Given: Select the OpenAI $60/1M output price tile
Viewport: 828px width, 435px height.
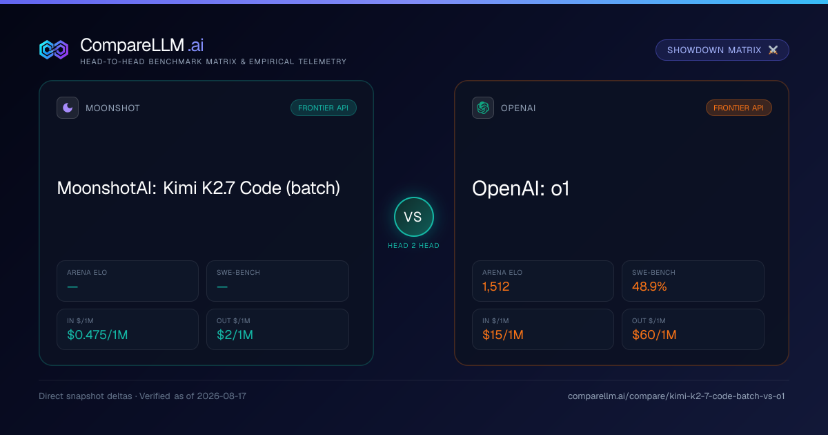Looking at the screenshot, I should tap(693, 329).
